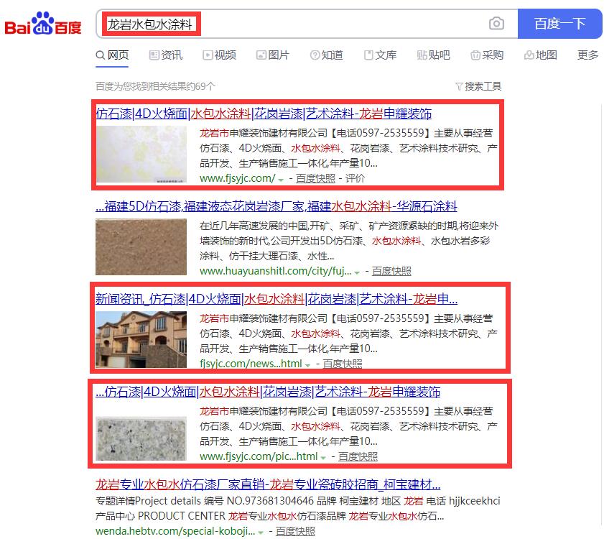Click the villa building thumbnail

click(141, 339)
